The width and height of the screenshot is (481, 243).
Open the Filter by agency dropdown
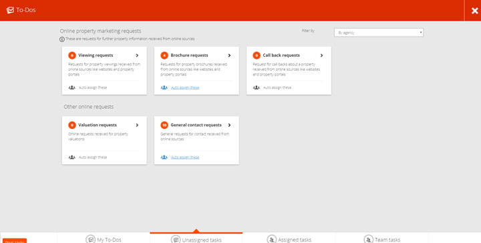tap(379, 33)
